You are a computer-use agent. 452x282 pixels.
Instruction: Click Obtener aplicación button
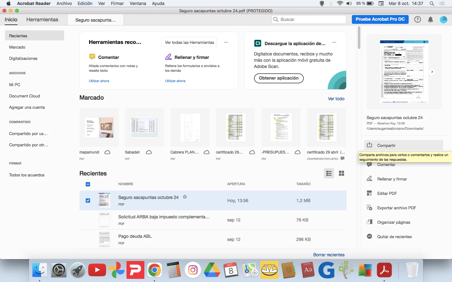tap(279, 78)
